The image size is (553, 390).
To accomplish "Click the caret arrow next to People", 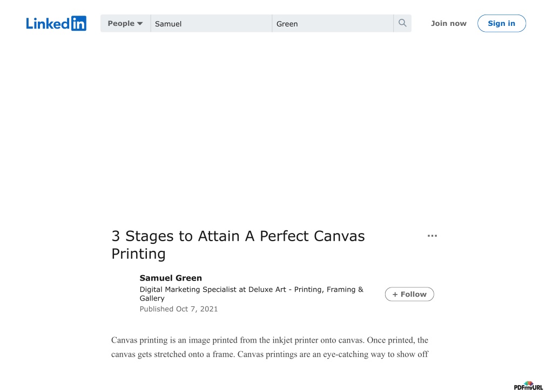I will click(140, 24).
